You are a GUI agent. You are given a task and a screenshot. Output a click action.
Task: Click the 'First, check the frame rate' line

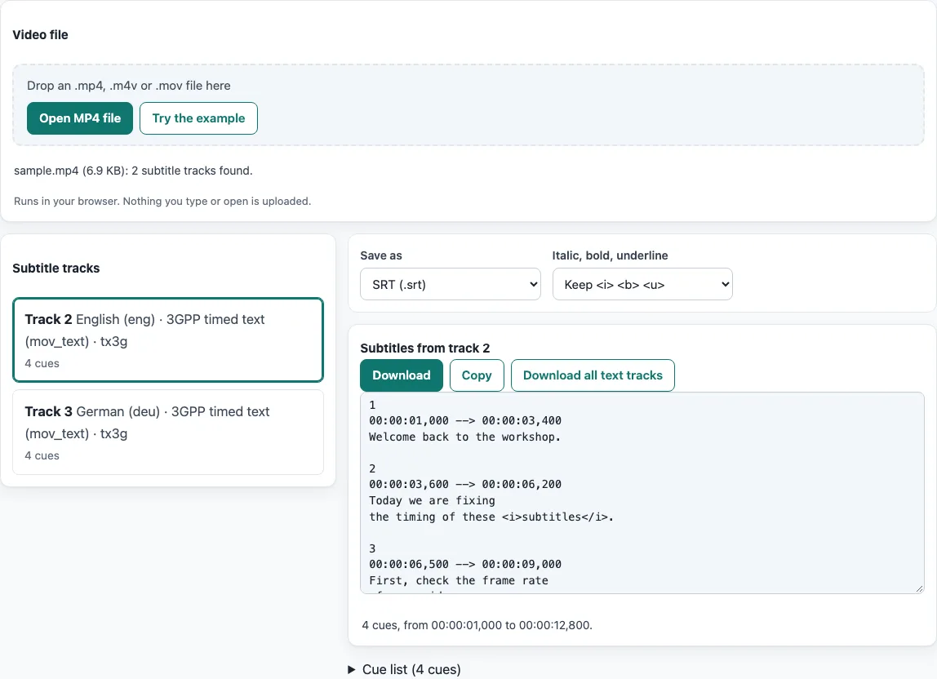(459, 580)
